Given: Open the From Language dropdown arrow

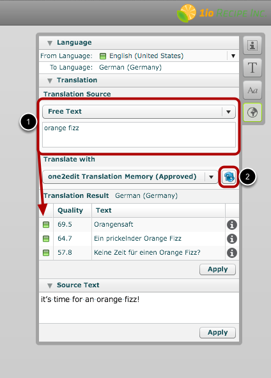Looking at the screenshot, I should point(233,56).
